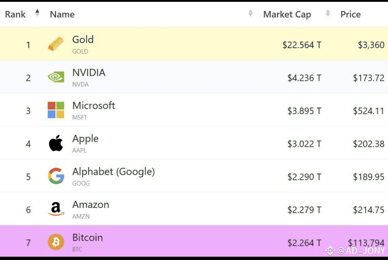Click the Bitcoin coin icon
Viewport: 388px width, 260px height.
pos(56,242)
